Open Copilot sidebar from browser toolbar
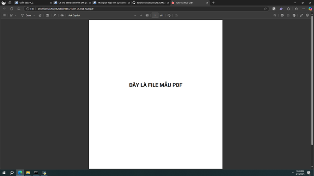314x176 pixels. [x=310, y=9]
